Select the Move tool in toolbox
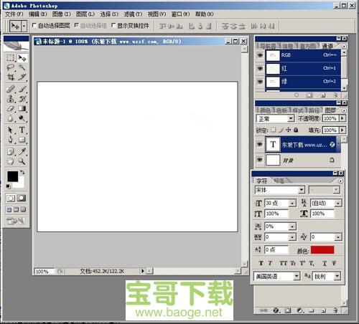 tap(22, 58)
